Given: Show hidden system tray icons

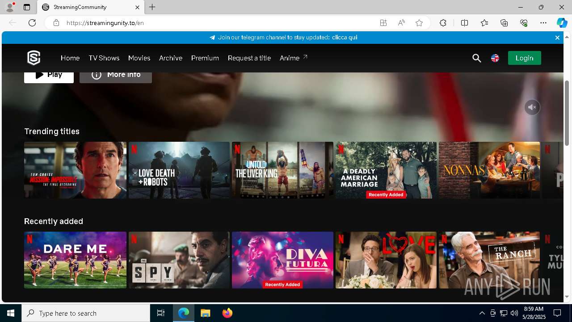Looking at the screenshot, I should click(482, 313).
